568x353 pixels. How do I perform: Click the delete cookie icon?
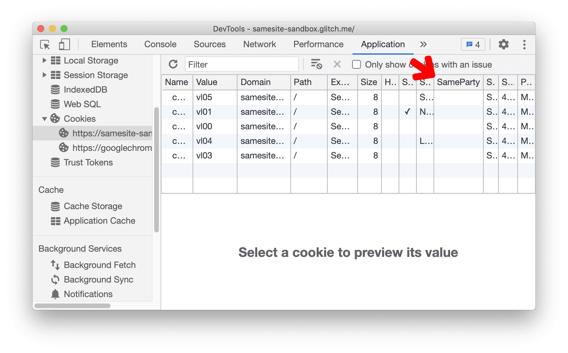pyautogui.click(x=336, y=65)
